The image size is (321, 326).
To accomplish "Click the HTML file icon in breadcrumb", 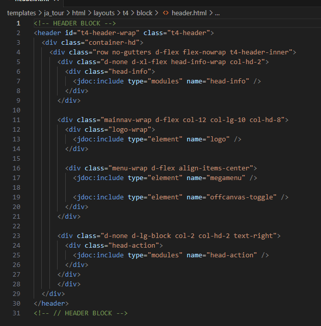I will [166, 13].
